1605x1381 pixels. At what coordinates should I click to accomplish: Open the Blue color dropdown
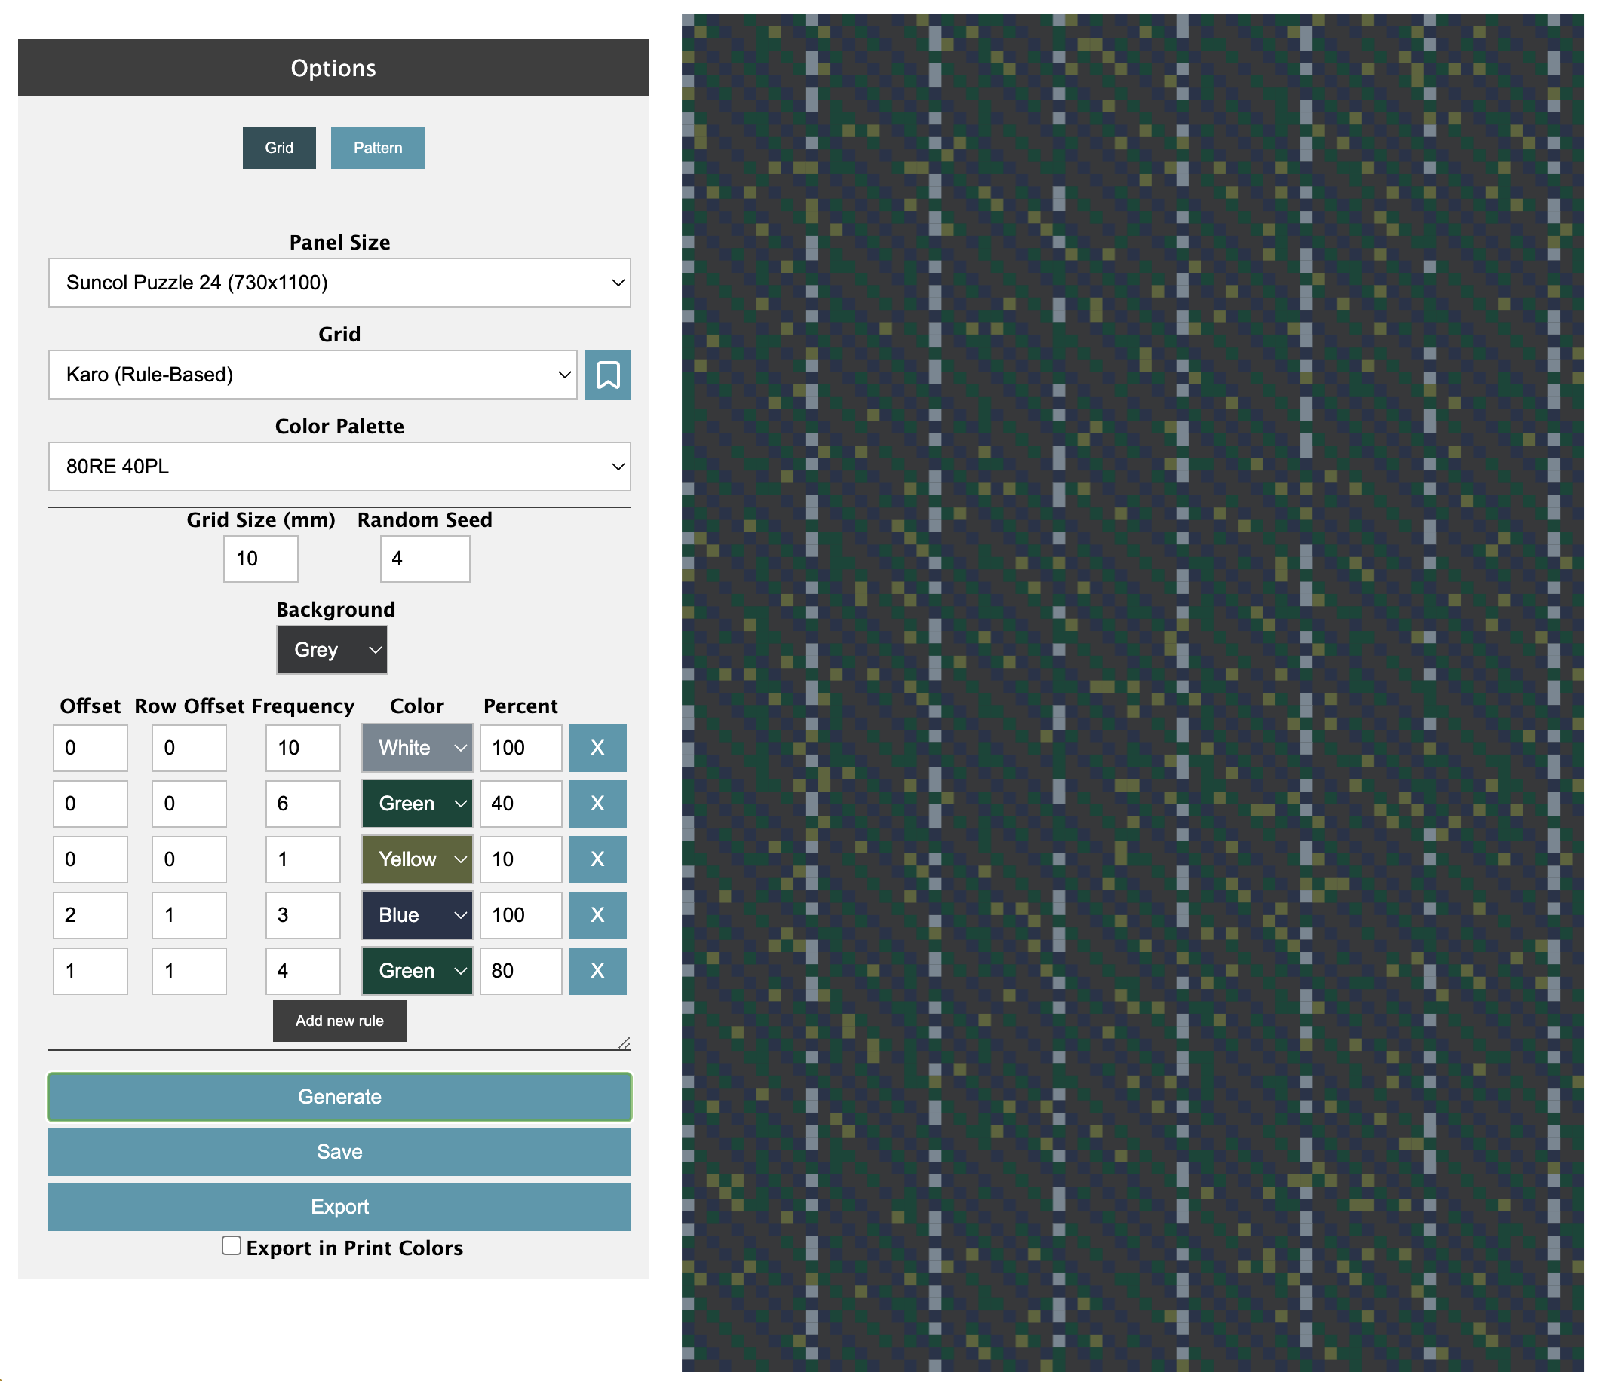pyautogui.click(x=417, y=915)
